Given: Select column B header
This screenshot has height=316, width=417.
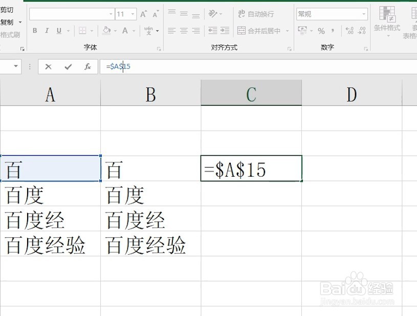Looking at the screenshot, I should coord(151,92).
